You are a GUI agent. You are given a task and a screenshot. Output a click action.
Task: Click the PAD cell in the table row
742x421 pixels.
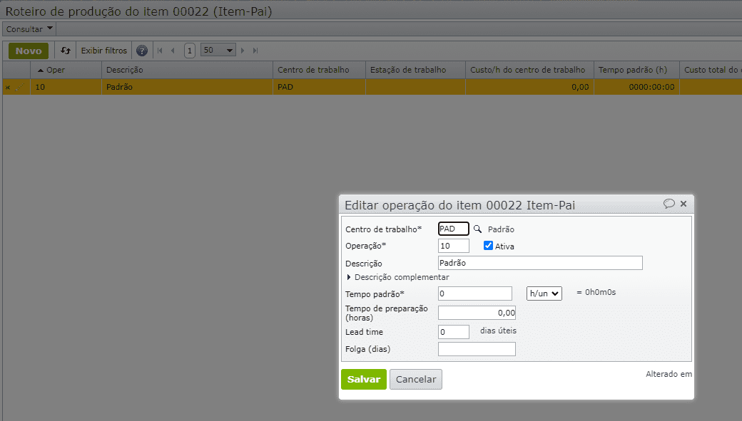(x=319, y=87)
